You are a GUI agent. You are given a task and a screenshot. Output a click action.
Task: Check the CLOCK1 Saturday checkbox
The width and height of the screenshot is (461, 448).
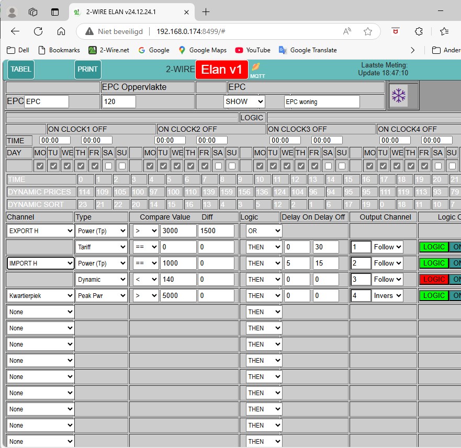pyautogui.click(x=108, y=166)
